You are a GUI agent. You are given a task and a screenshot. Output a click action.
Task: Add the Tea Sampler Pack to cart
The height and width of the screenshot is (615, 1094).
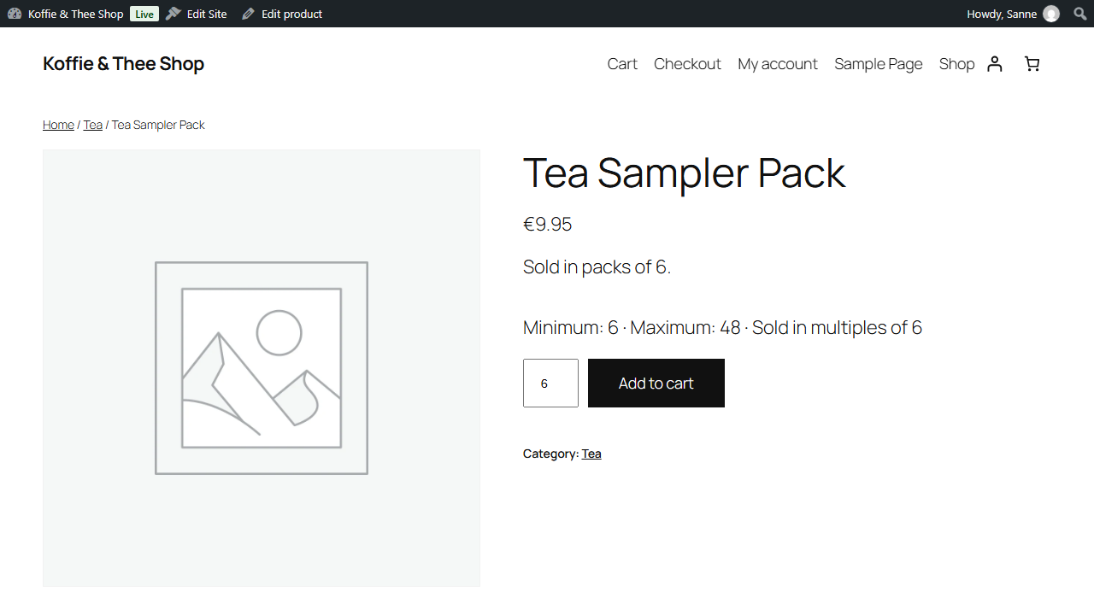[x=656, y=384]
